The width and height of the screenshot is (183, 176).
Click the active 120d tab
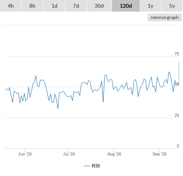[x=126, y=6]
